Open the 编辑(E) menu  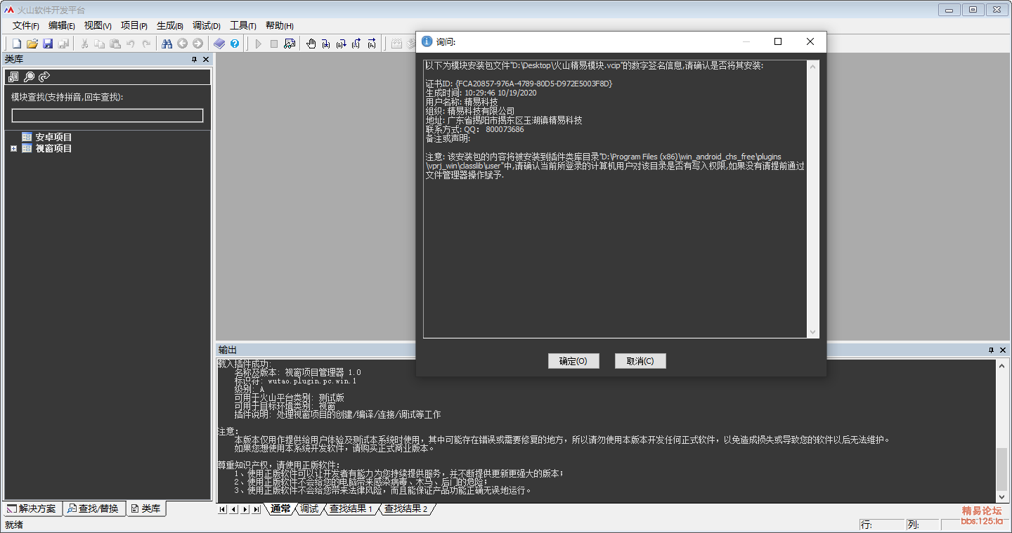tap(62, 25)
